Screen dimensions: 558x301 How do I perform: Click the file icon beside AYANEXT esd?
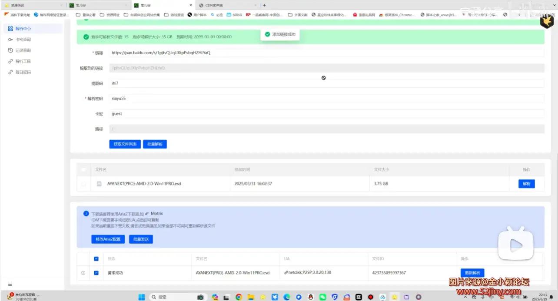[99, 184]
